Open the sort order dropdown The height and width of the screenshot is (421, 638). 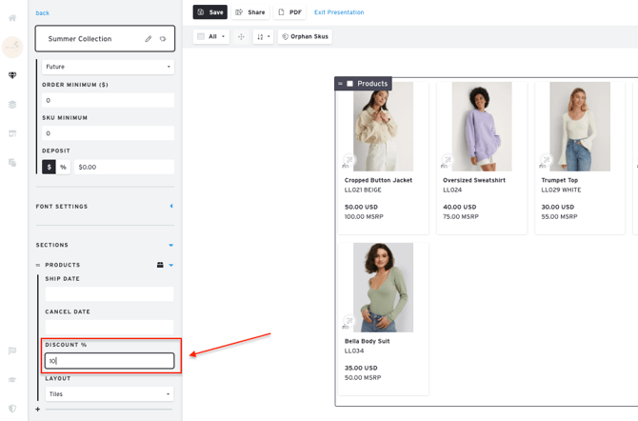click(263, 37)
